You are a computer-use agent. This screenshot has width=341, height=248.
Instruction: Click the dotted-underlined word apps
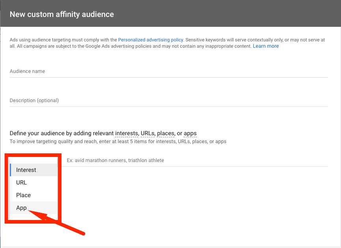pyautogui.click(x=190, y=133)
